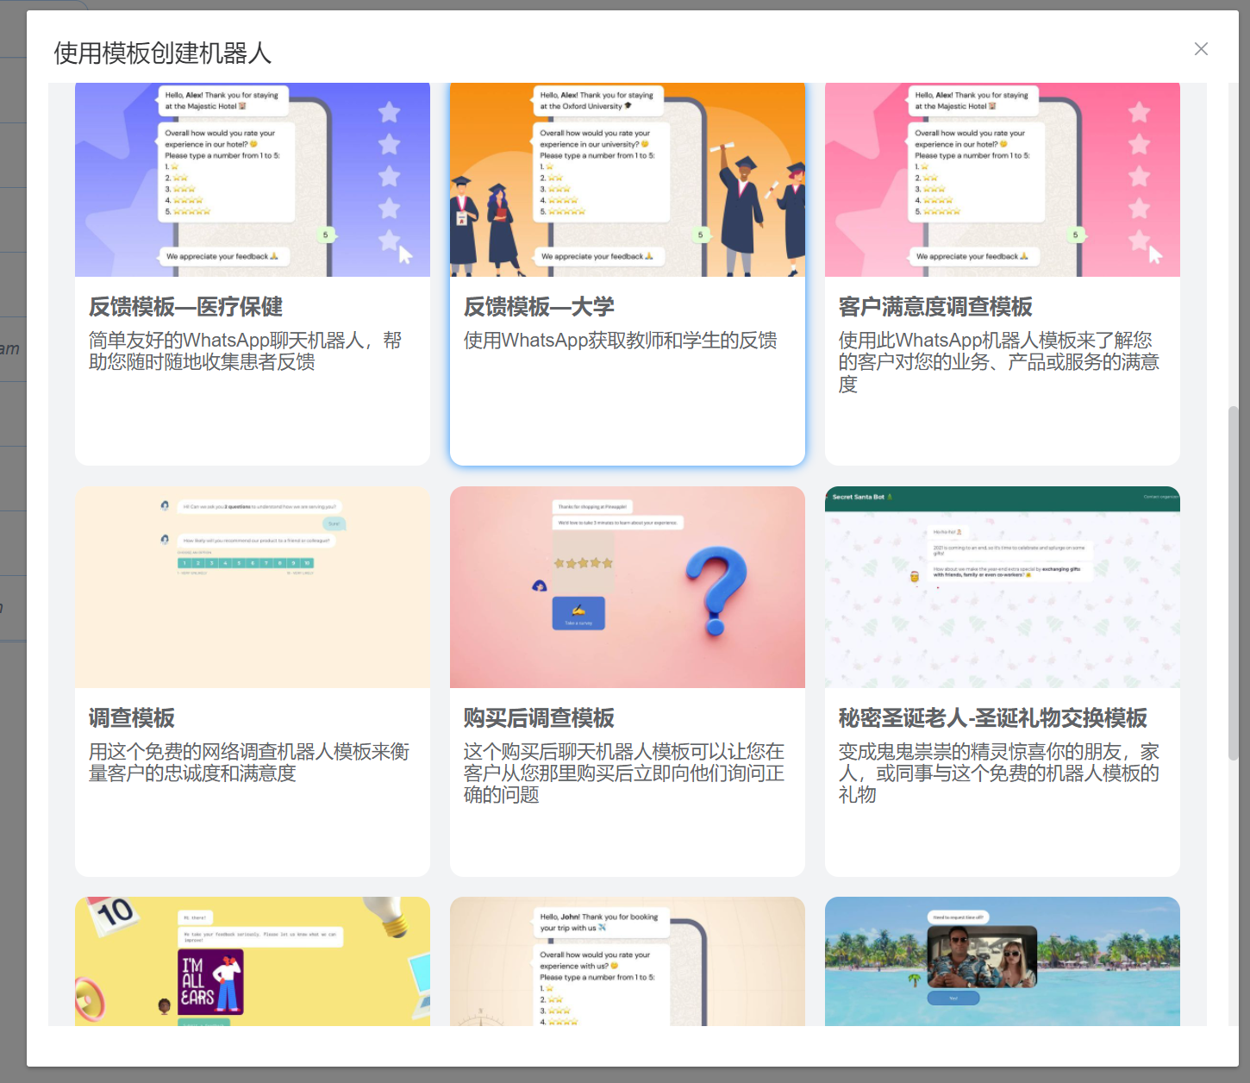The width and height of the screenshot is (1250, 1083).
Task: Click the title 反馈模板—医疗保健
Action: point(185,307)
